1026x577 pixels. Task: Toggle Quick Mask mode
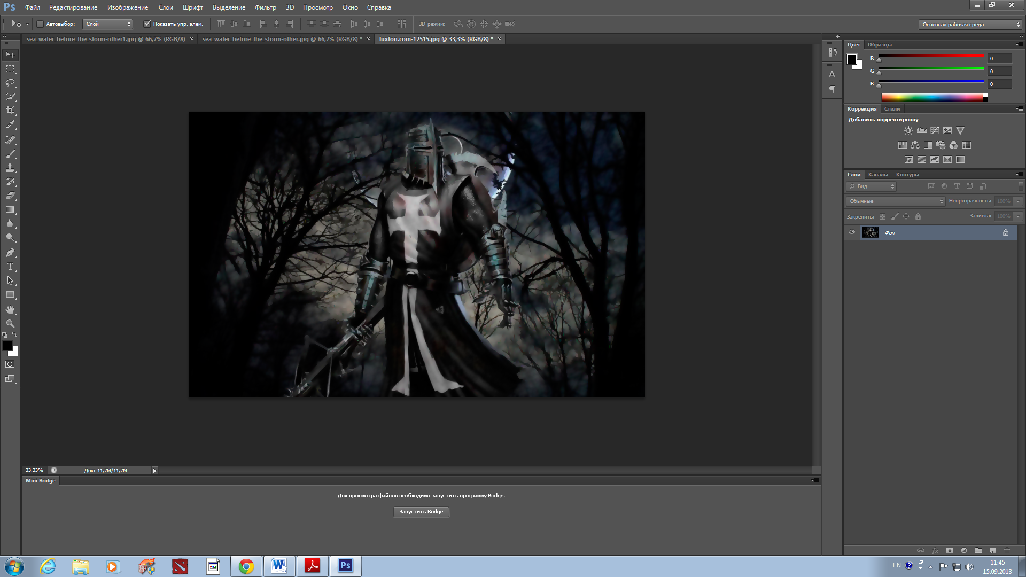coord(10,364)
